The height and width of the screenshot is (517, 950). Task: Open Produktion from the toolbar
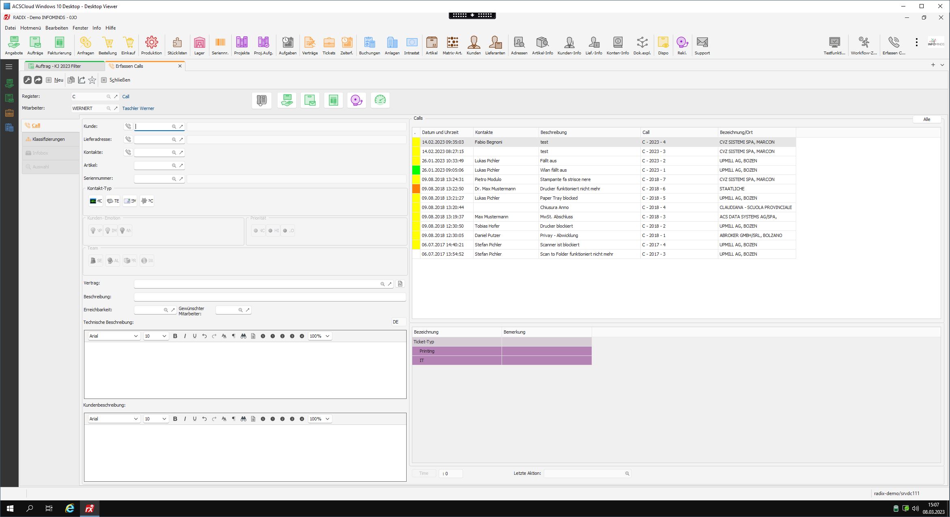coord(151,45)
